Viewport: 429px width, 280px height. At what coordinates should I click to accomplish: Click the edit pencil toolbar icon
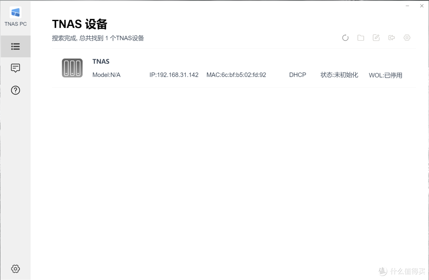(376, 37)
